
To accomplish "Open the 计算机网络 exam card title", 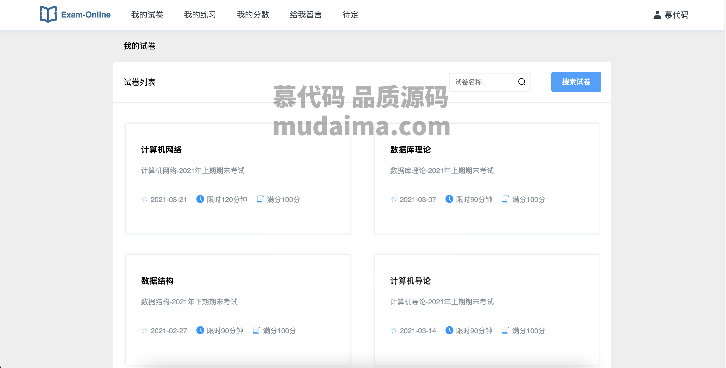I will tap(161, 150).
